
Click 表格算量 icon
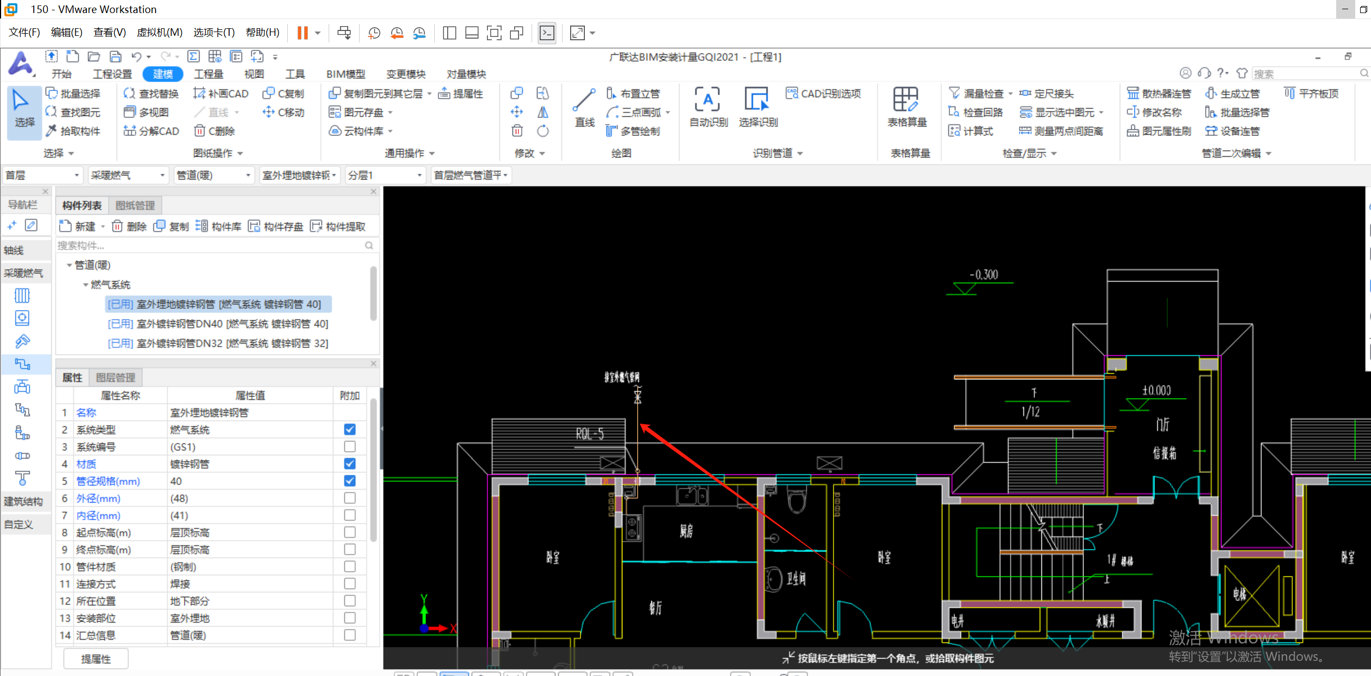click(x=907, y=107)
